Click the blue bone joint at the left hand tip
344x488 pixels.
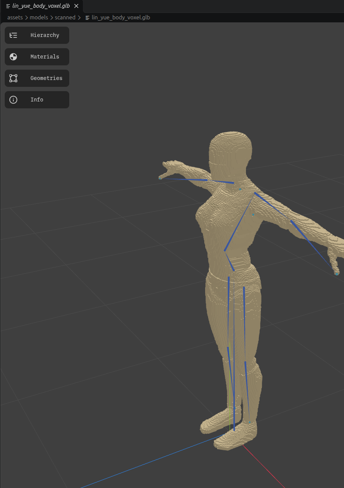pos(160,178)
